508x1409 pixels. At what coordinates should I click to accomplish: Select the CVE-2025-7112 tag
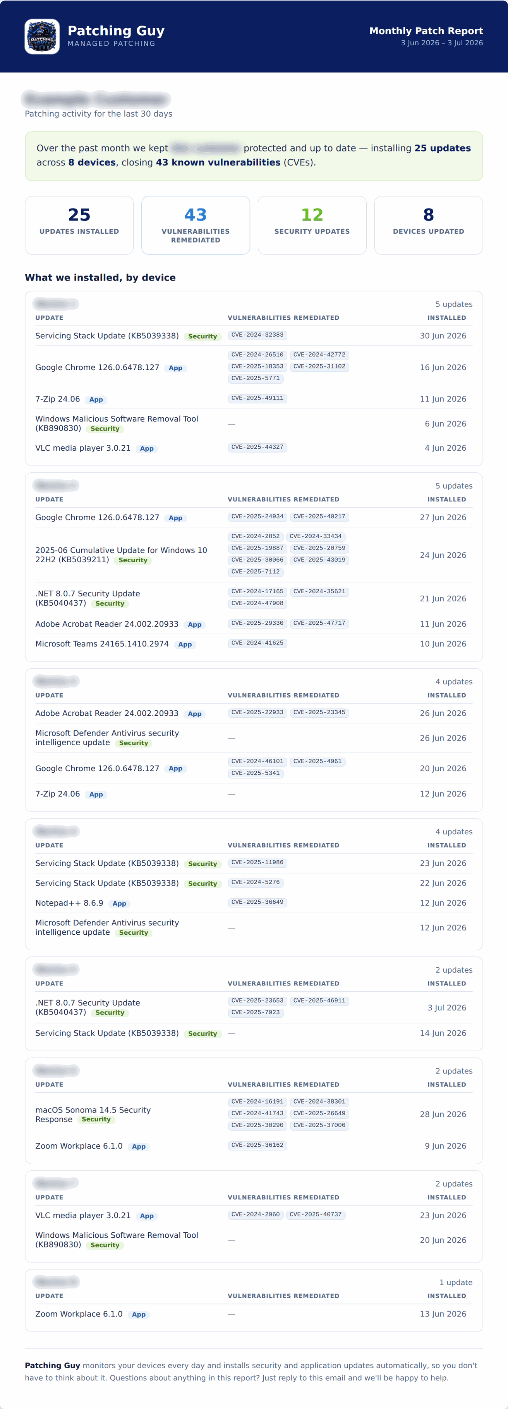pyautogui.click(x=255, y=572)
